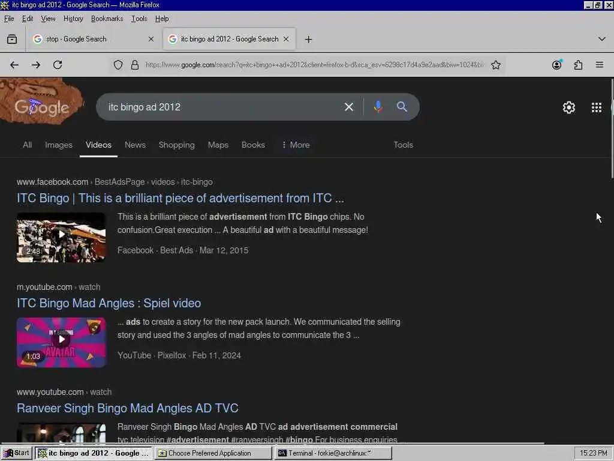The height and width of the screenshot is (461, 614).
Task: Open the Bookmarks menu
Action: point(107,19)
